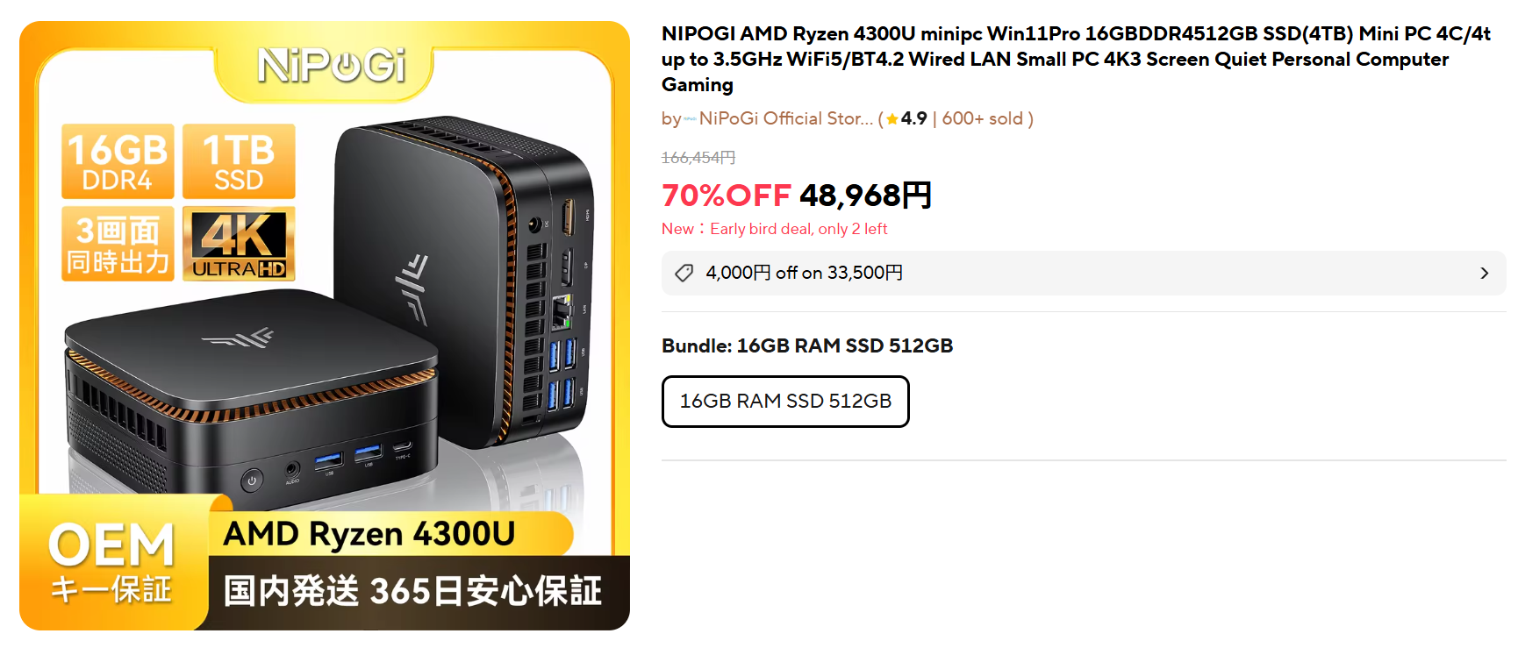
Task: Open the 4,000円 off on 33,500円 coupon bar
Action: (1084, 274)
